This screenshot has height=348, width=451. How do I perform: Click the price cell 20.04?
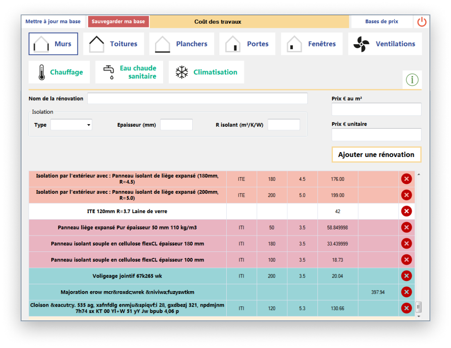coord(337,276)
